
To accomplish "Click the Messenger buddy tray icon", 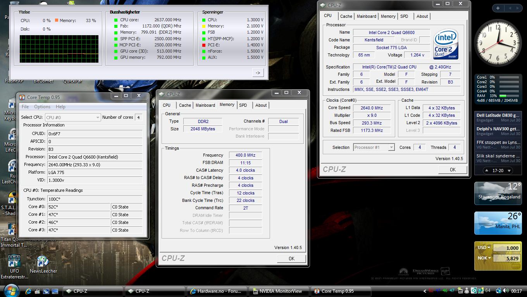I will (467, 291).
